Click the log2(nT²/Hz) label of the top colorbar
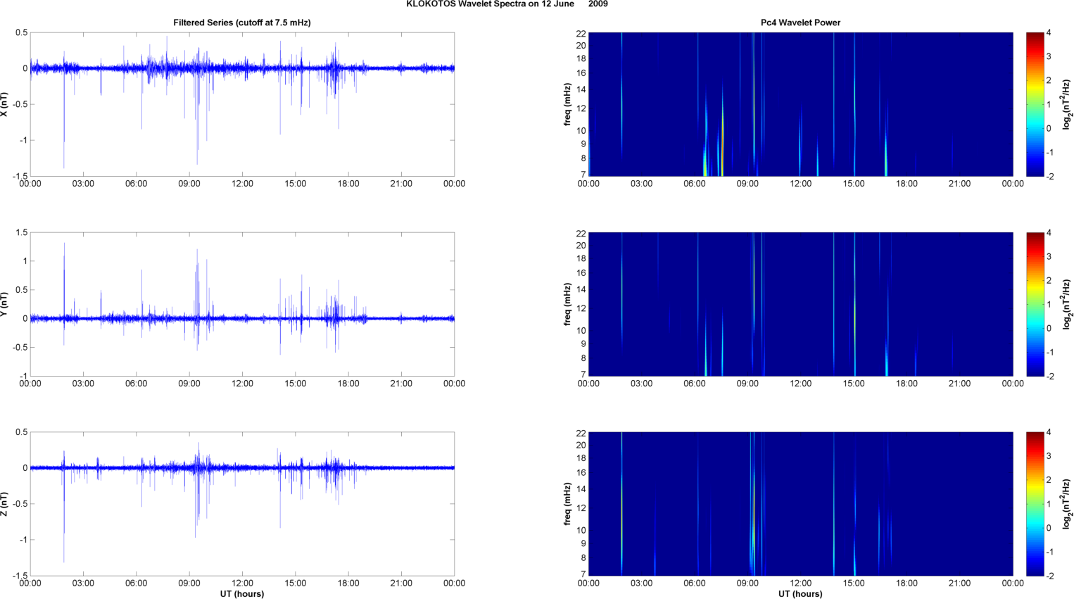 pos(1067,104)
